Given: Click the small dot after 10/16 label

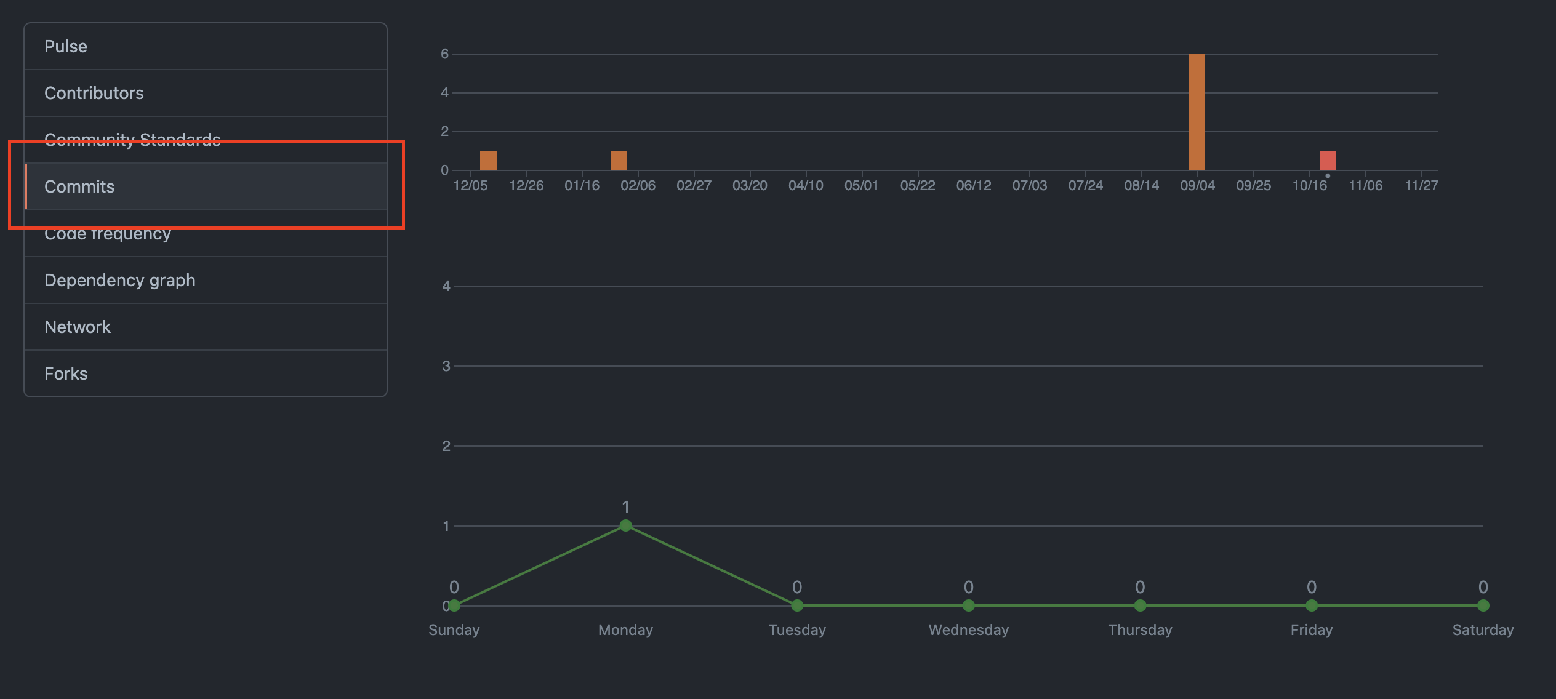Looking at the screenshot, I should click(x=1327, y=175).
